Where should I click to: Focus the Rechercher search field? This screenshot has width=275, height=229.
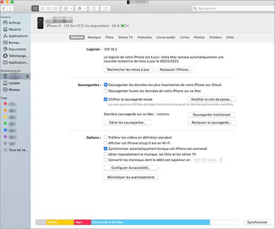click(233, 8)
